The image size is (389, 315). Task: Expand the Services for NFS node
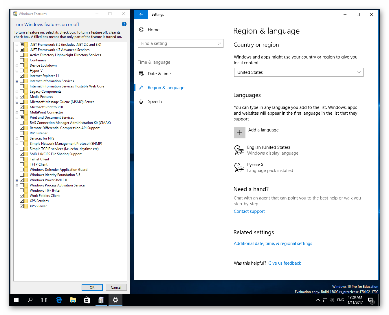tap(17, 139)
